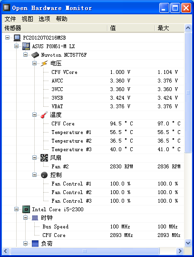
Task: Click the computer icon beside PC2012070216MSB
Action: (17, 38)
